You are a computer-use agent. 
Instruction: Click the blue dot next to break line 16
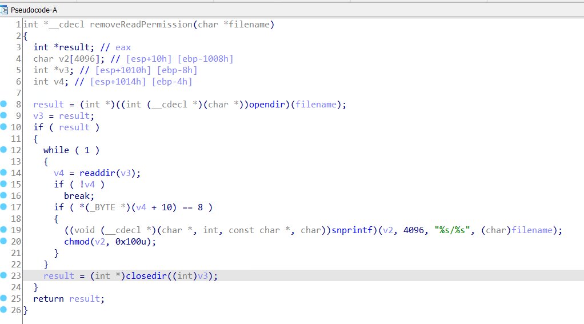point(4,195)
